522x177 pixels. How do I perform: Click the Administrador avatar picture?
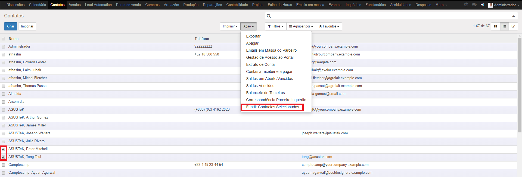coord(490,5)
